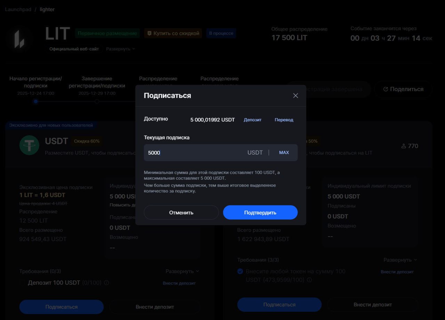
Task: Go to Launchpad breadcrumb
Action: tap(17, 9)
